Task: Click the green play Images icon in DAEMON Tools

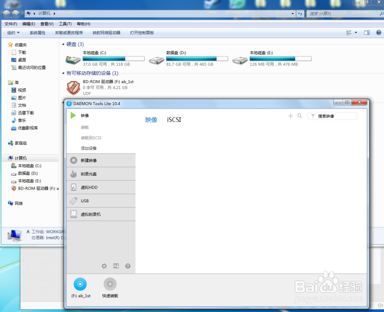Action: [x=73, y=115]
